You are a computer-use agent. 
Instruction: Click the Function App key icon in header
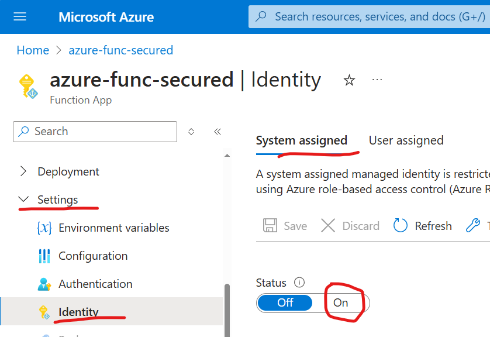pos(28,86)
